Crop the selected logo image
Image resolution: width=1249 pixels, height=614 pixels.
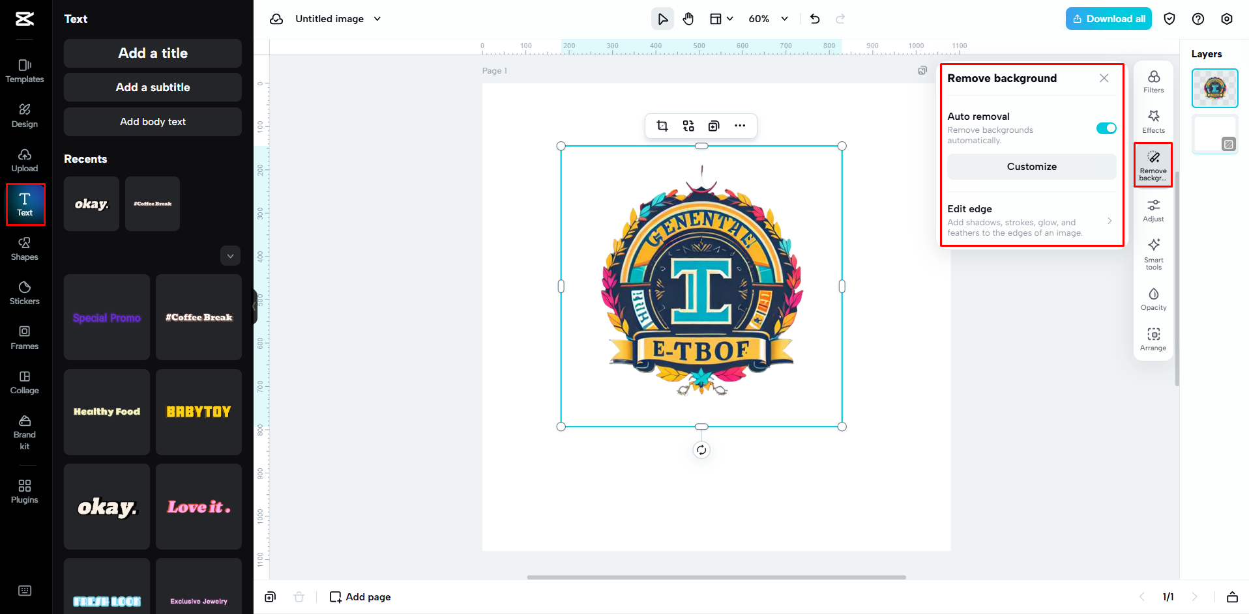[x=662, y=126]
